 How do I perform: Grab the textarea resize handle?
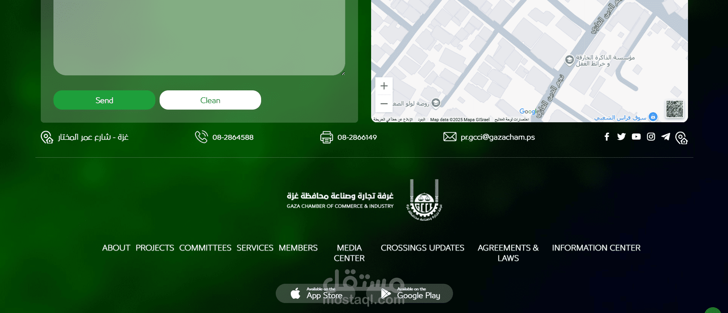click(x=343, y=73)
